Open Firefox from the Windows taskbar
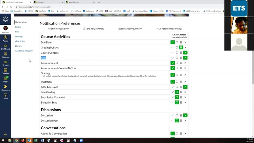 (x=23, y=140)
